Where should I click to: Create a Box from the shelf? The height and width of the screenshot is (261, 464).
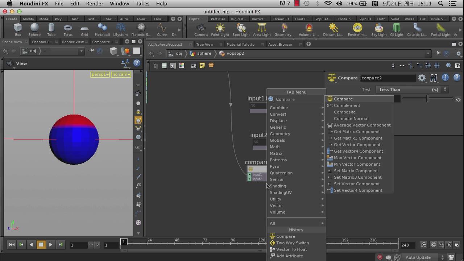(x=18, y=30)
